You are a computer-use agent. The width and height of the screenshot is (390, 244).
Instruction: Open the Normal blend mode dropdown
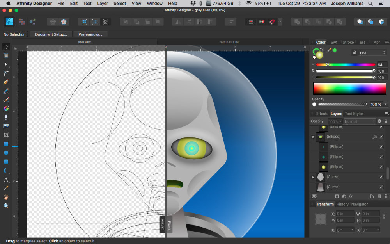359,121
